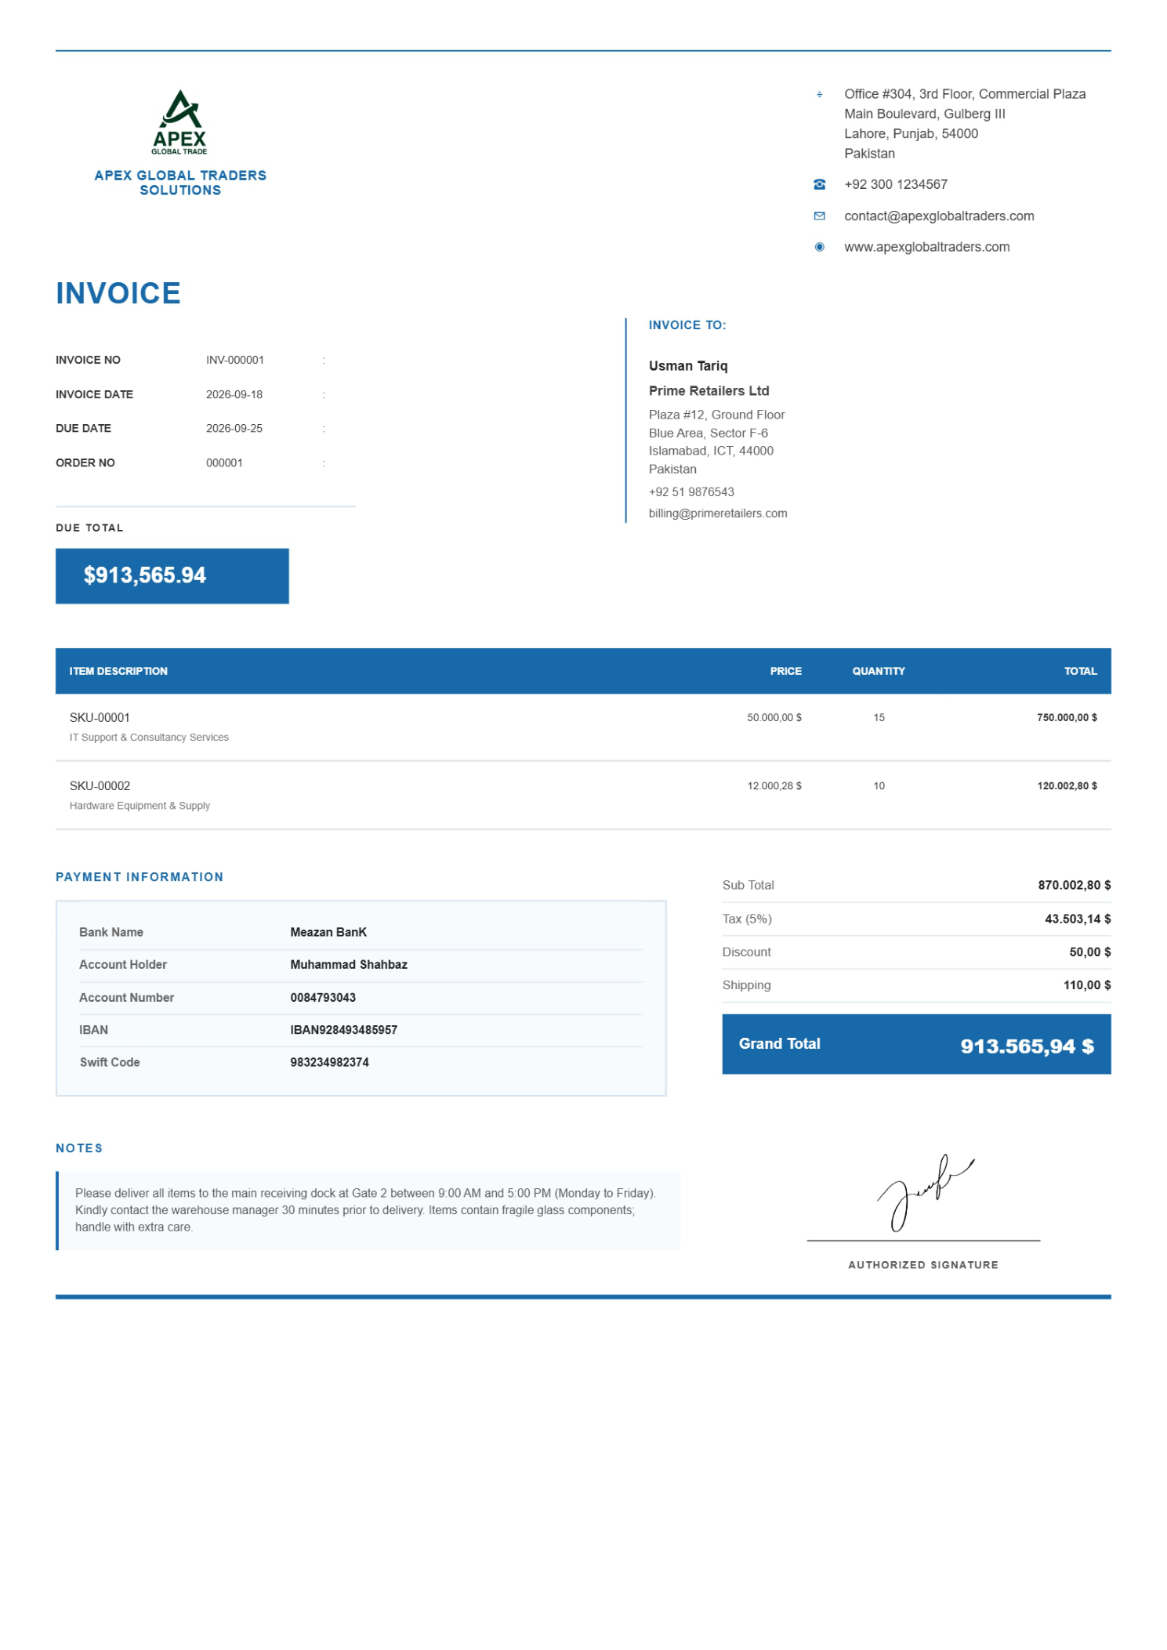Click the telephone icon beside +92 300 1234567
This screenshot has height=1650, width=1167.
[x=819, y=184]
